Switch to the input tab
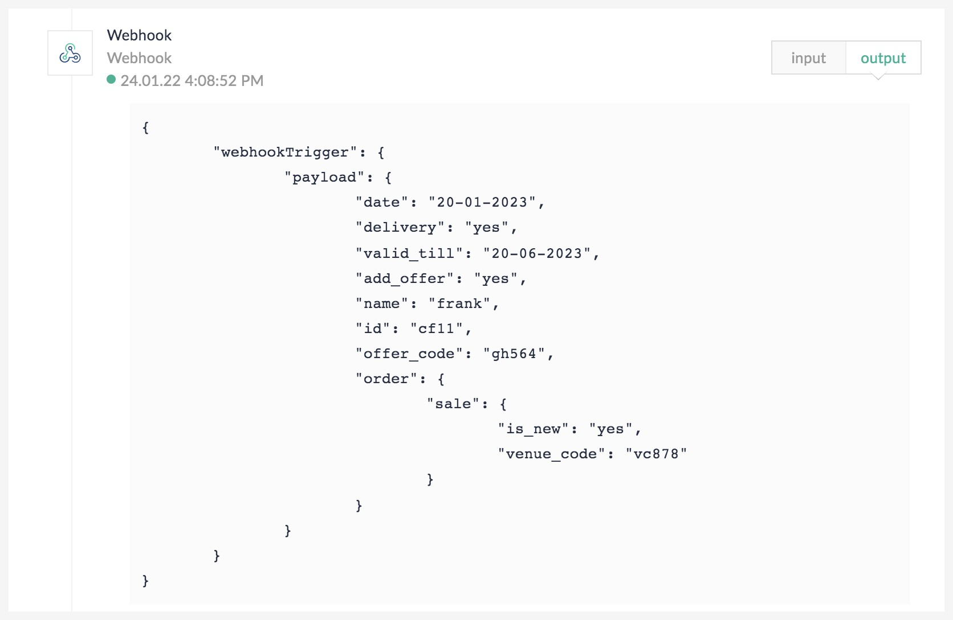953x620 pixels. tap(808, 58)
